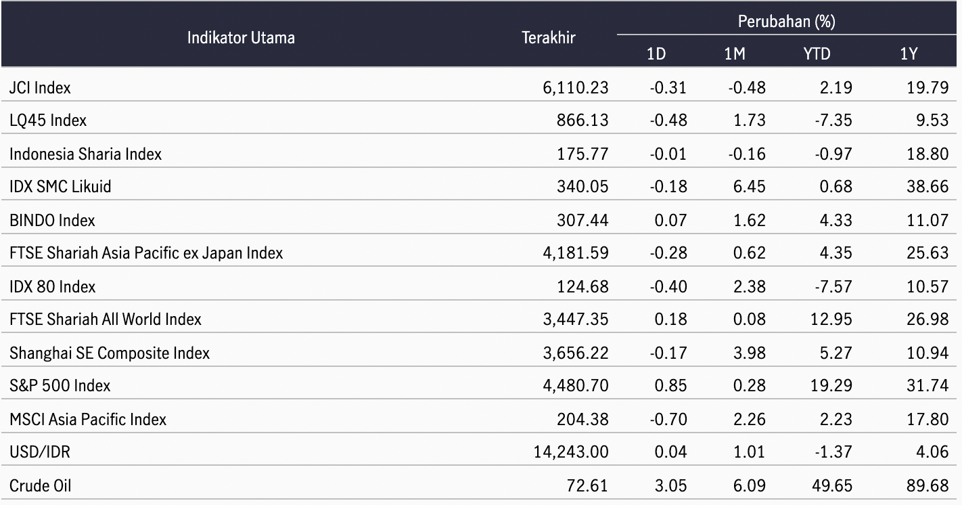Viewport: 962px width, 505px height.
Task: Select the IDX 80 Index label
Action: coord(53,286)
